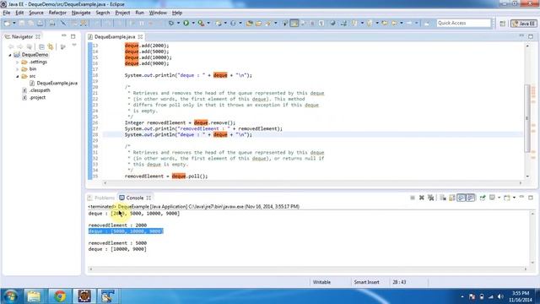Screen dimensions: 540x304
Task: Open the Navigate menu
Action: point(81,13)
